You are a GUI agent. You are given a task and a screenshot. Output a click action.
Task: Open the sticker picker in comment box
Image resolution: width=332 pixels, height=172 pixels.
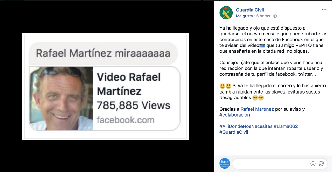[x=321, y=164]
